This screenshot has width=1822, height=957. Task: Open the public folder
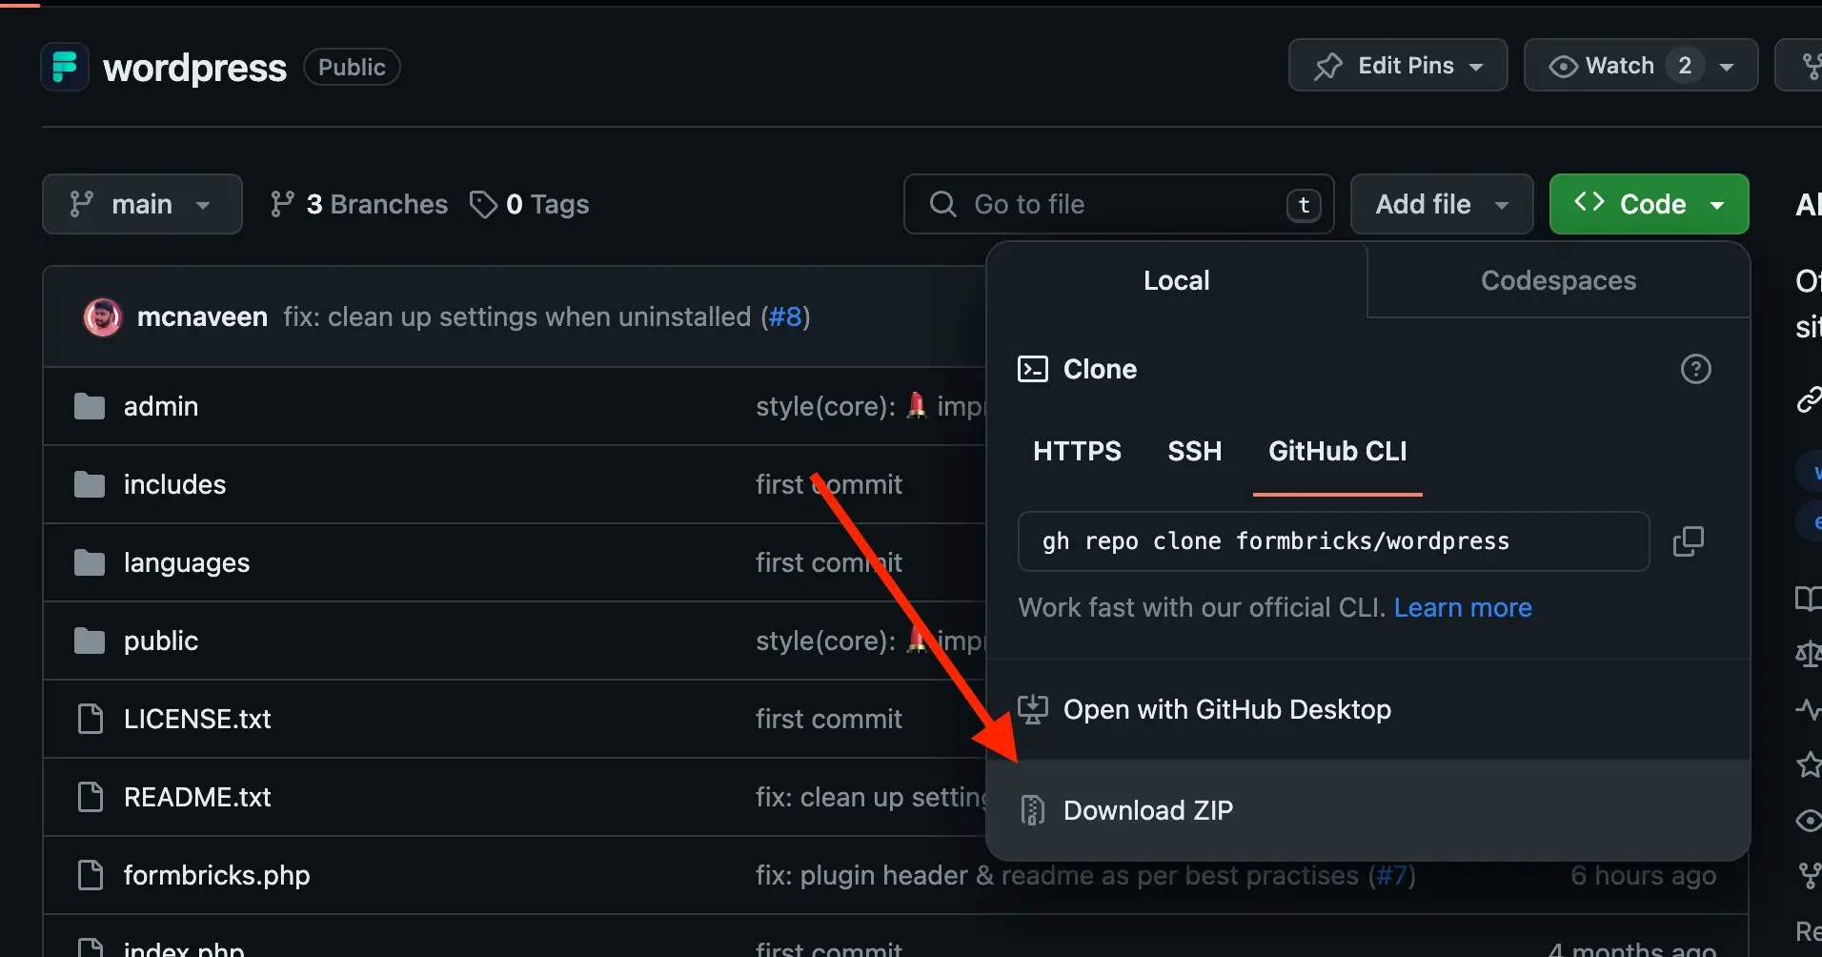161,641
